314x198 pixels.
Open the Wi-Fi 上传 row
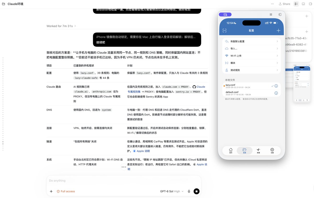coord(251,56)
